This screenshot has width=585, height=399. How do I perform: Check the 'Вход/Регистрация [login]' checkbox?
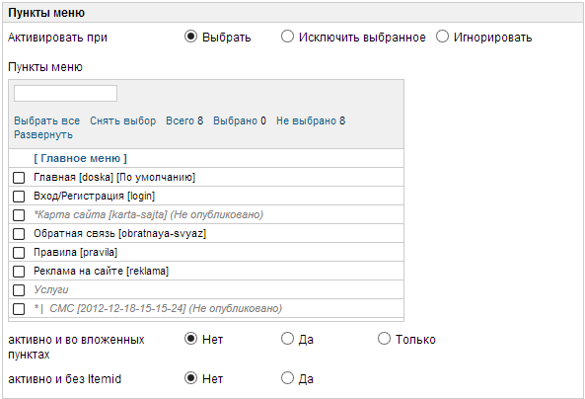[x=19, y=197]
